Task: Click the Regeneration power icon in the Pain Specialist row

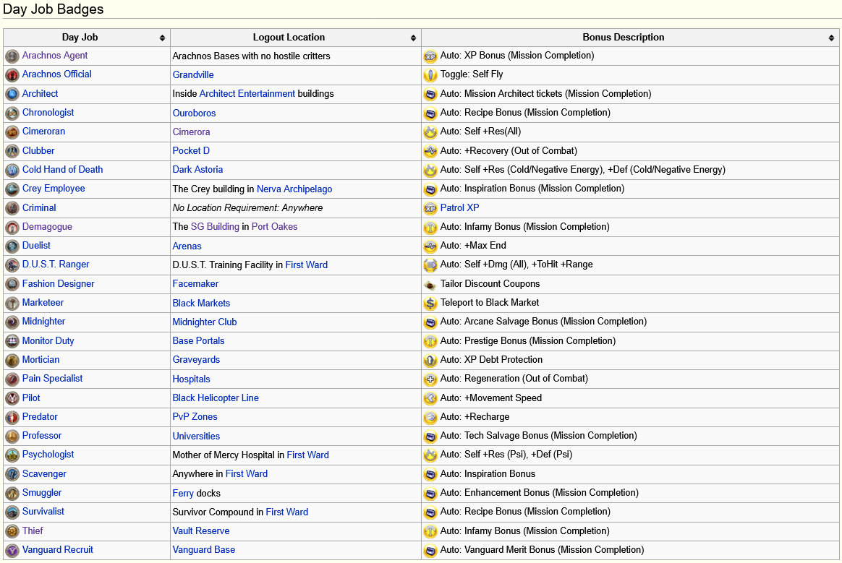Action: point(430,379)
